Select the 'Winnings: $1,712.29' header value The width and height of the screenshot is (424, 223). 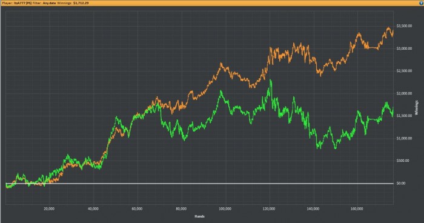click(x=73, y=3)
